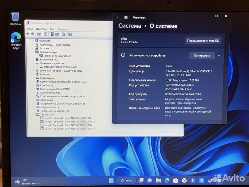Open the Вид menu in Device Manager
249x187 pixels.
click(52, 29)
